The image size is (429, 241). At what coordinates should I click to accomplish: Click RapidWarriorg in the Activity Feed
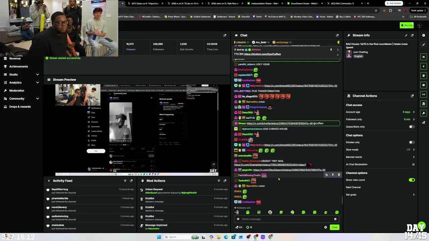[x=60, y=189]
